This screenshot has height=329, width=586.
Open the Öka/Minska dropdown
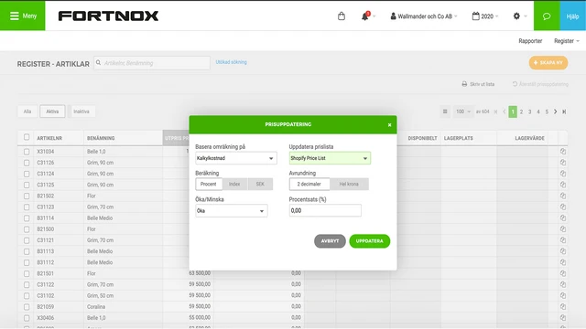[232, 211]
